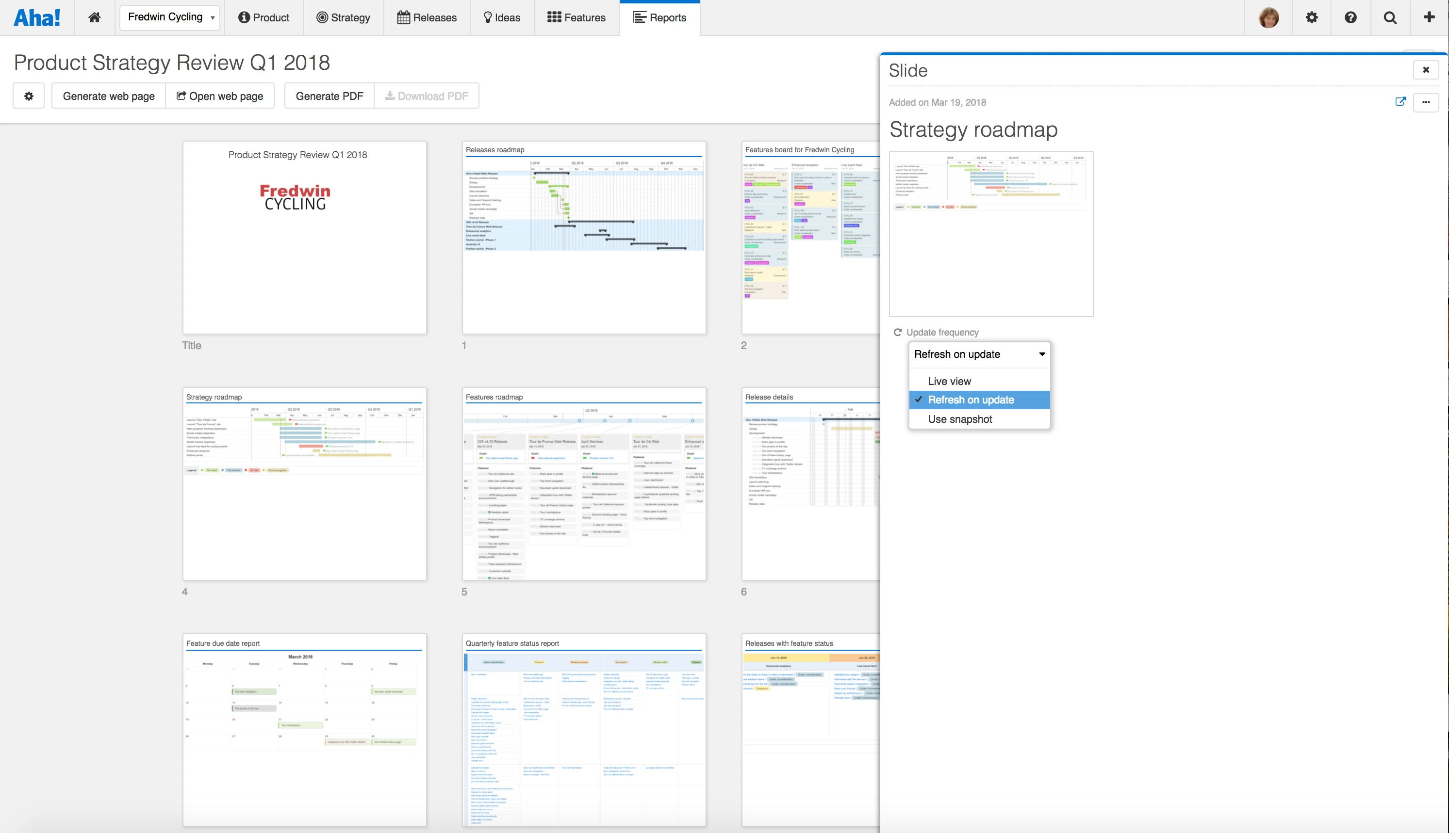1449x833 pixels.
Task: Open slide more options ellipsis
Action: tap(1426, 102)
